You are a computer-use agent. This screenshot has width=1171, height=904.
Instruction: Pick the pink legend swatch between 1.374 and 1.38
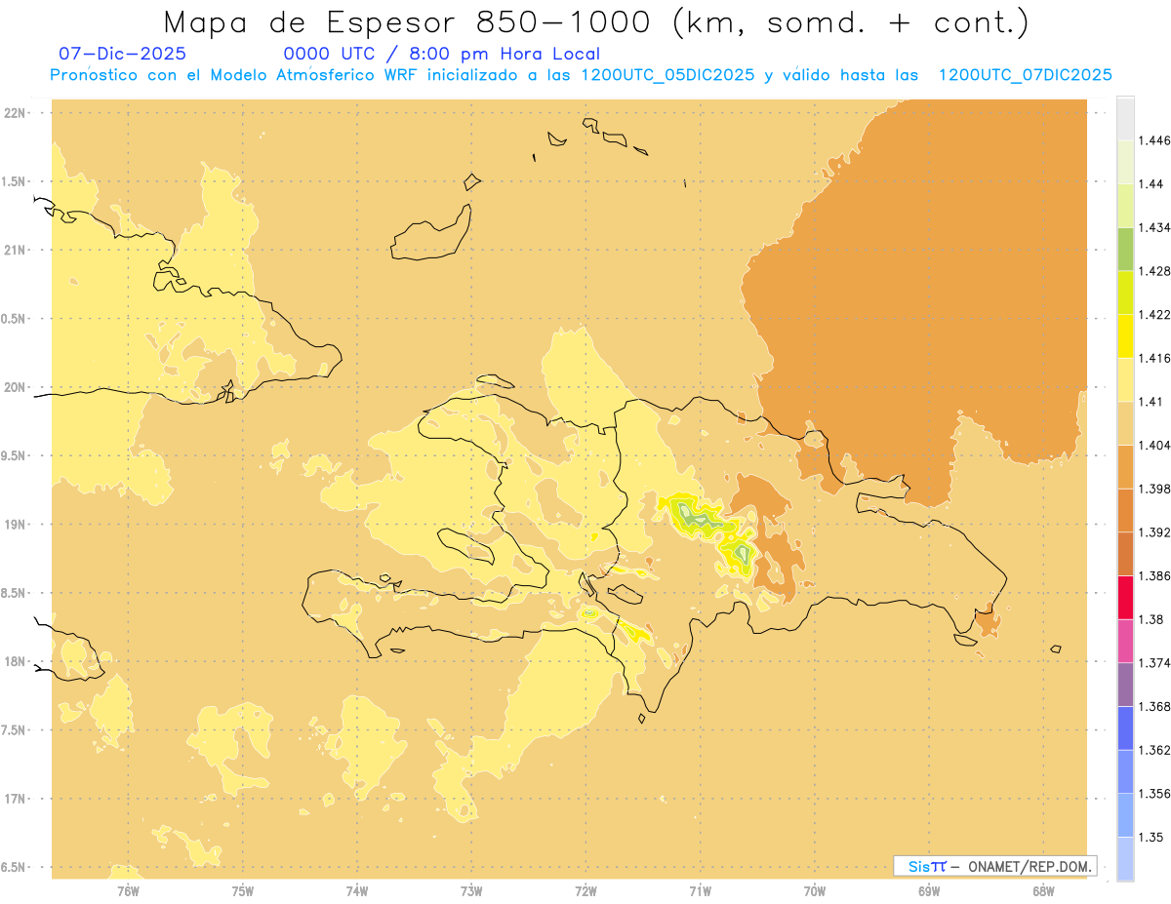click(x=1125, y=641)
